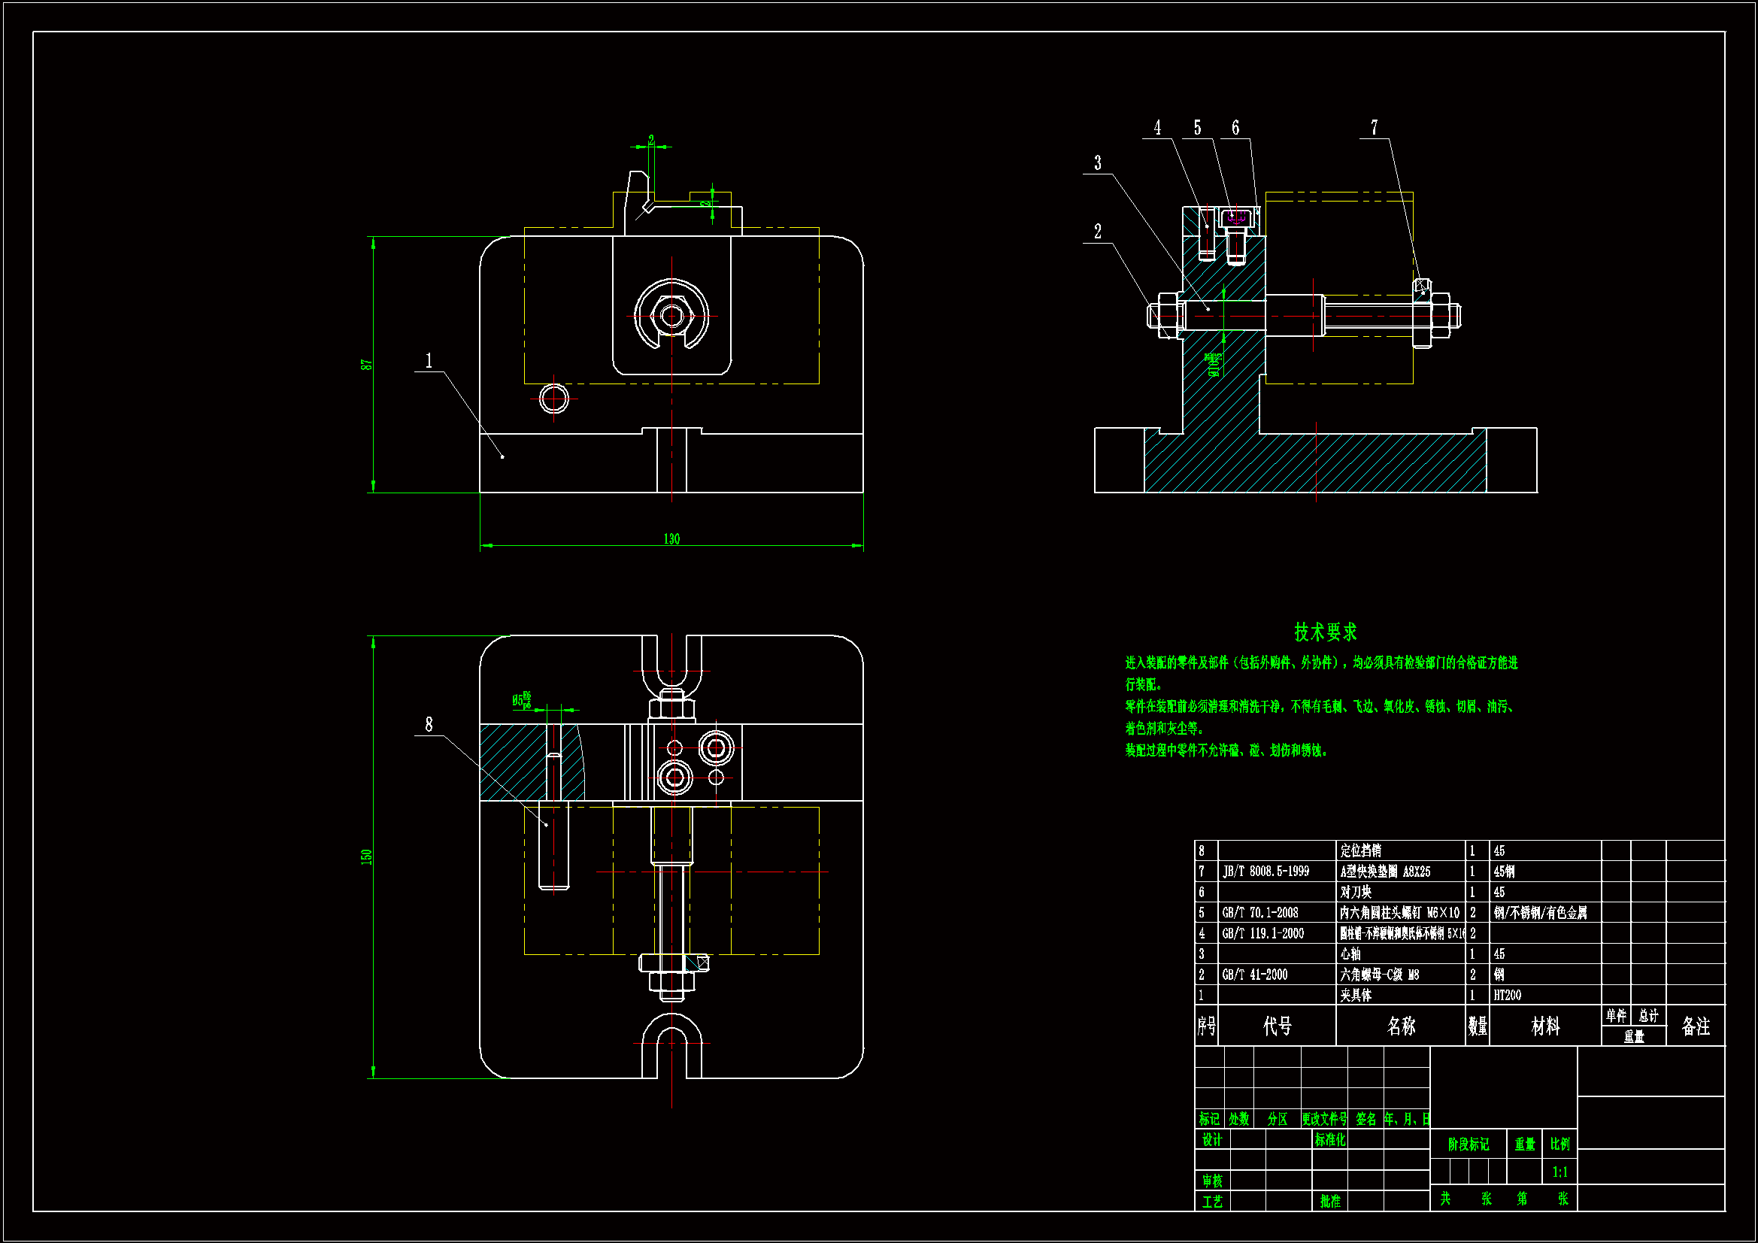
Task: Click the 1:1 scale value cell
Action: coord(1559,1172)
